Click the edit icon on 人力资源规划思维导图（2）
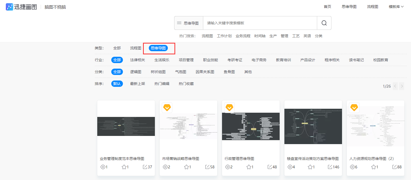The width and height of the screenshot is (411, 180). [x=394, y=167]
